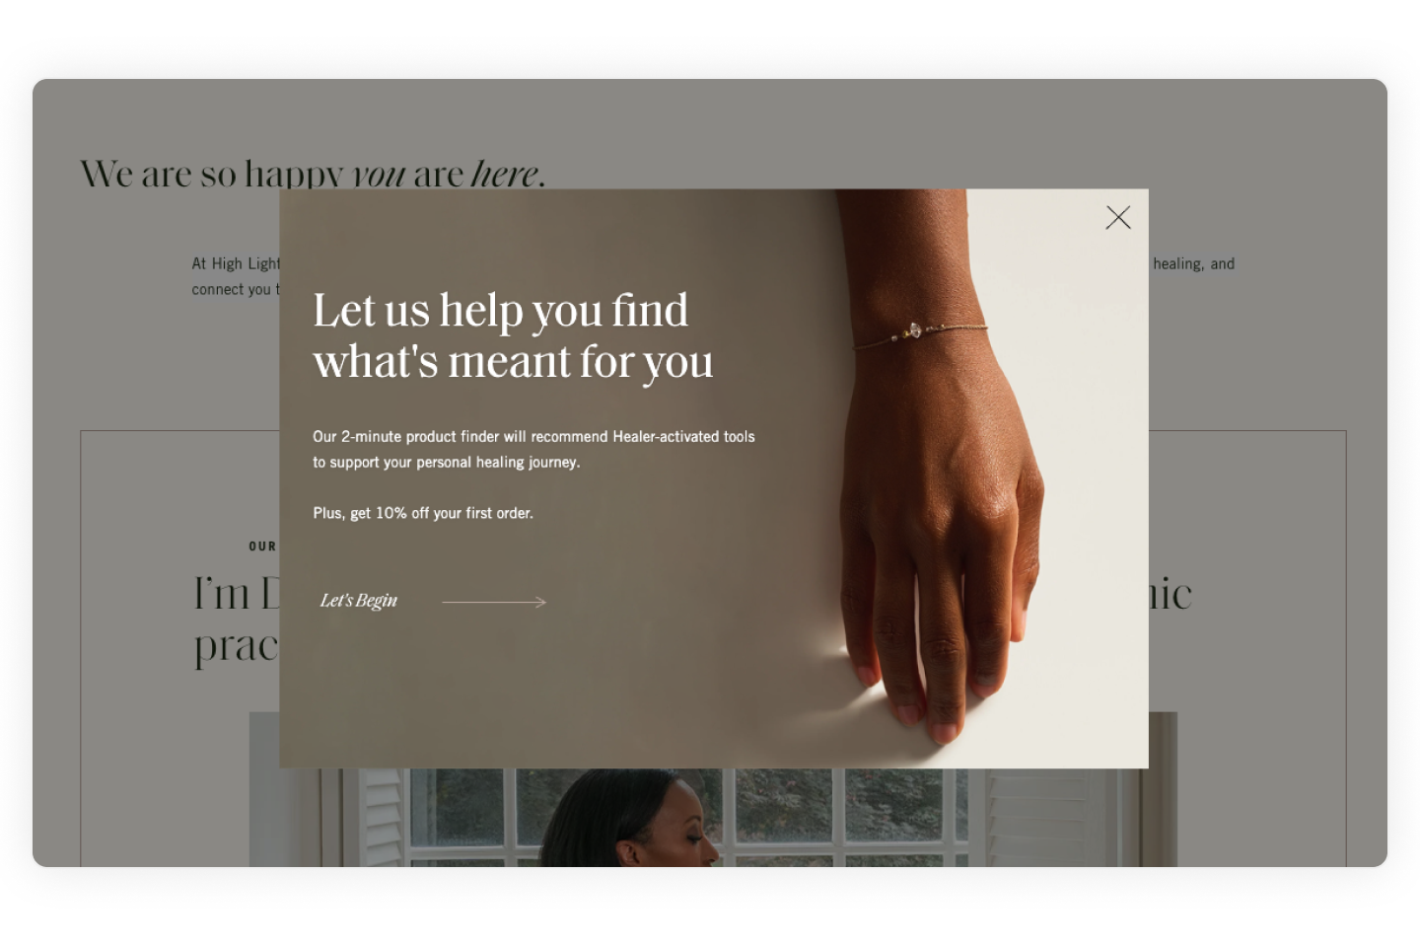Select the 2-minute product finder description text
Screen dimensions: 1420x947
(x=533, y=449)
